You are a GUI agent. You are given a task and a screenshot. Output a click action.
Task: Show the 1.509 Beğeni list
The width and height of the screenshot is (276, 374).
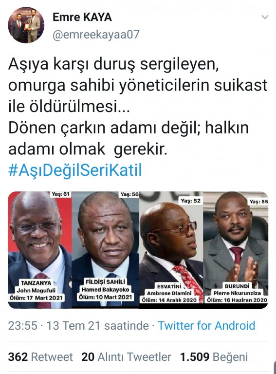(x=214, y=357)
